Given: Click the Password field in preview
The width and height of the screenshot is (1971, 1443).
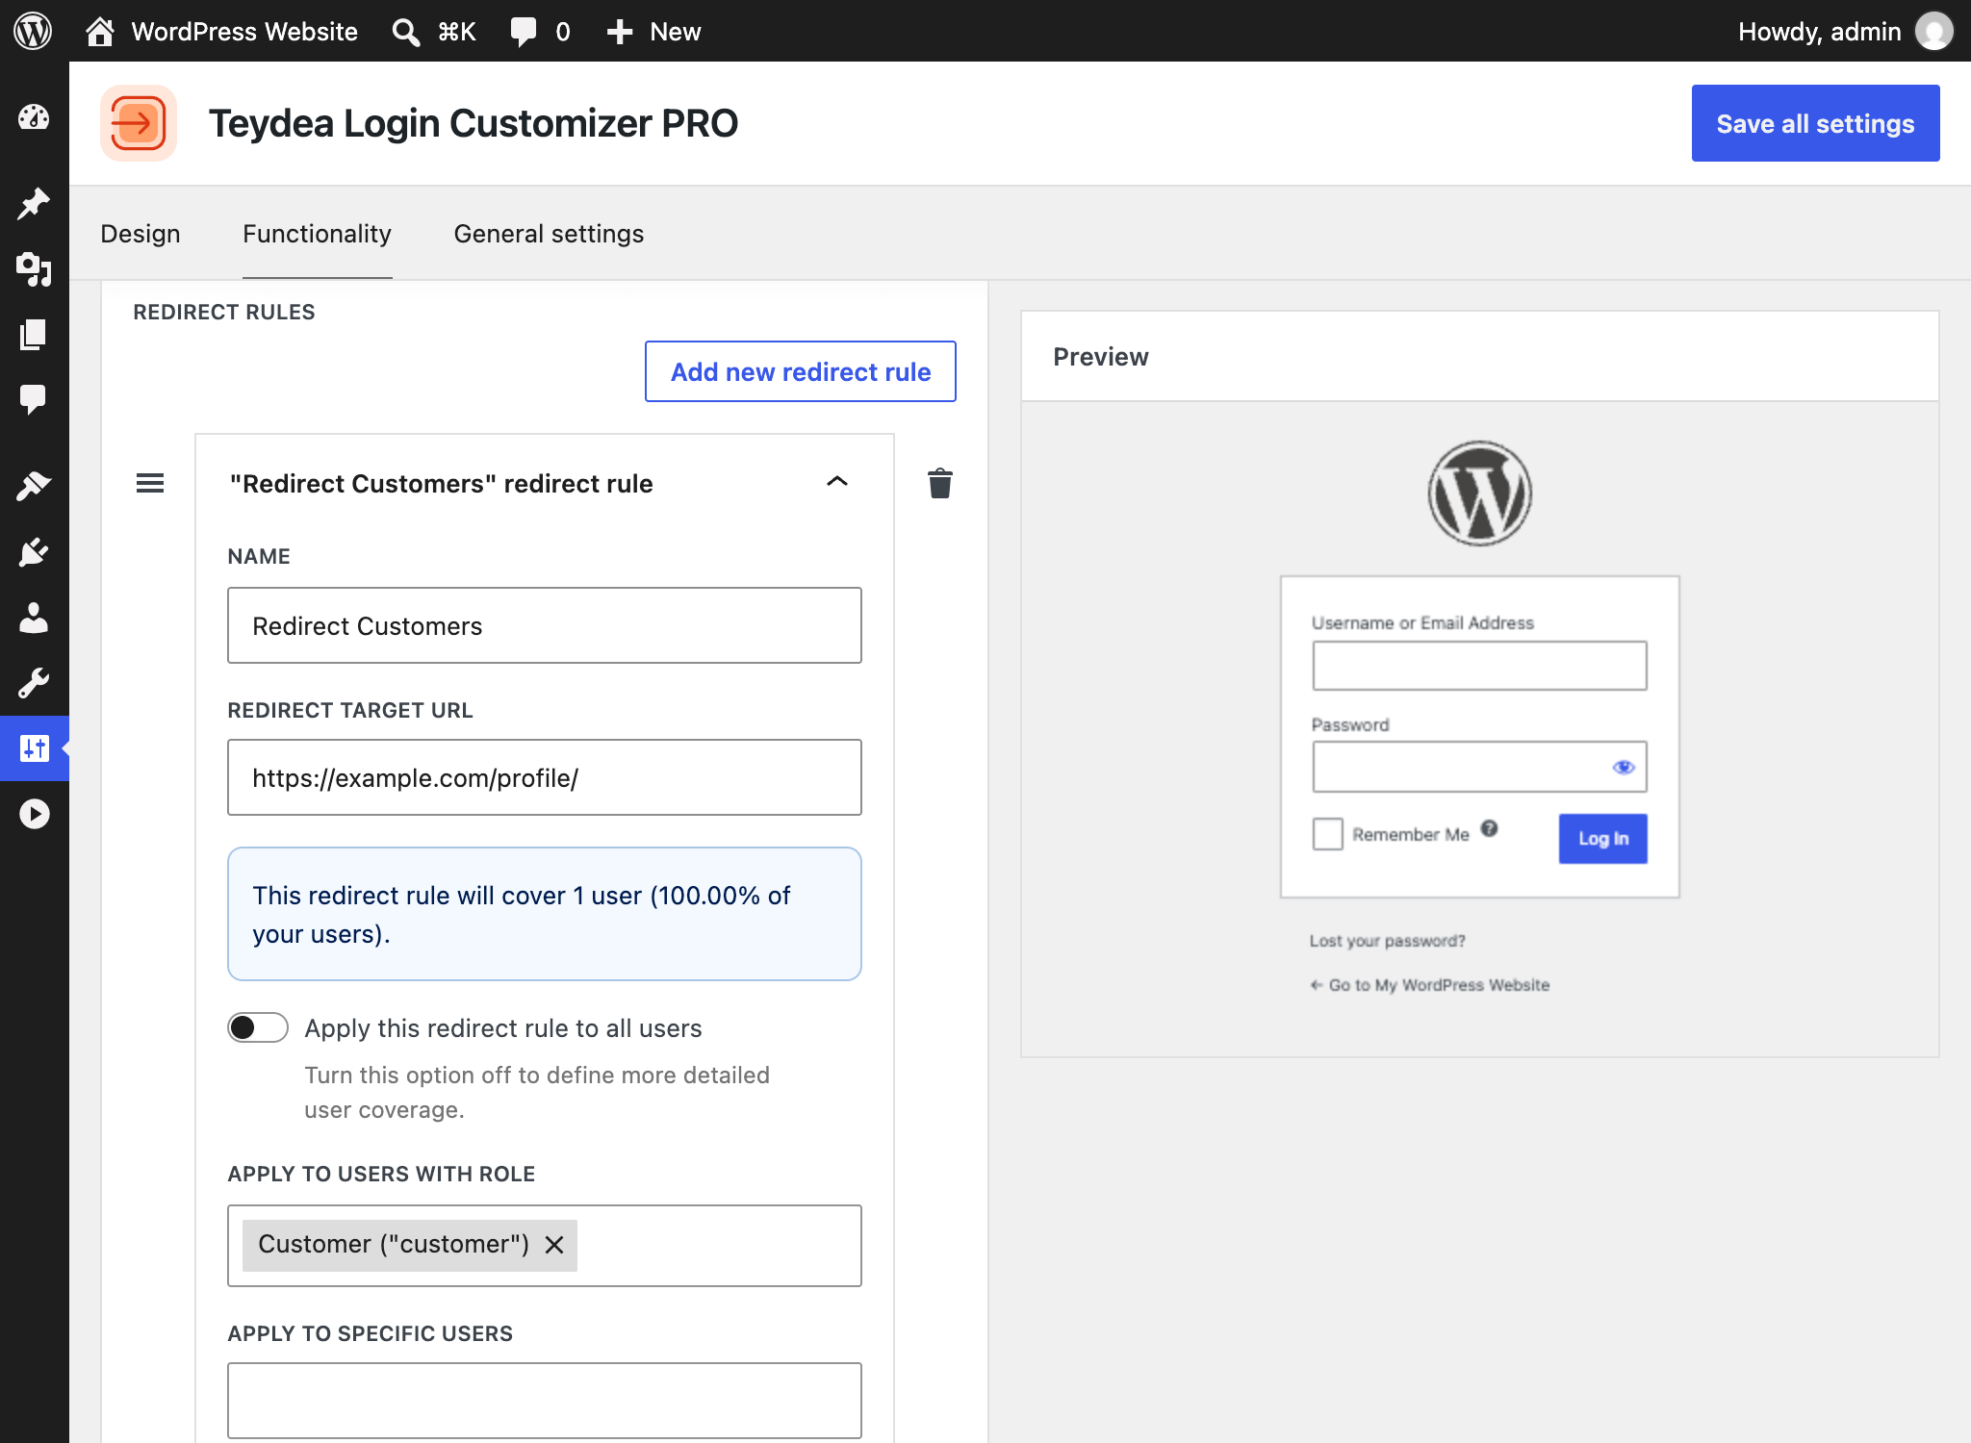Looking at the screenshot, I should pyautogui.click(x=1479, y=767).
